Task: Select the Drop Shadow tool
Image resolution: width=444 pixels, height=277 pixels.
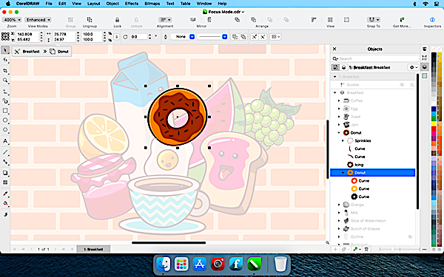Action: pyautogui.click(x=5, y=173)
